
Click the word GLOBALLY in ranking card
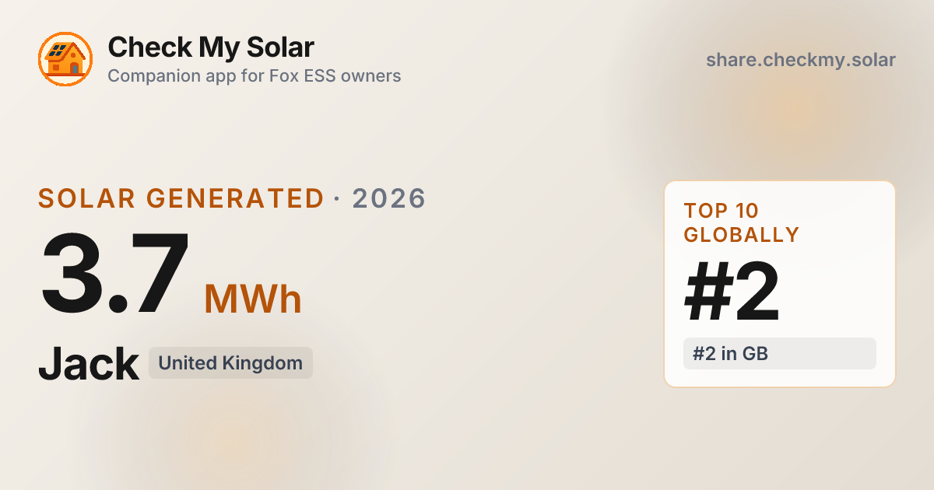coord(742,235)
